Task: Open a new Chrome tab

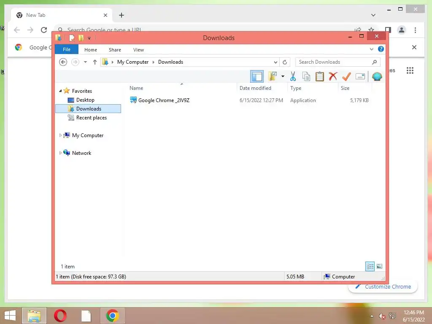Action: click(121, 15)
